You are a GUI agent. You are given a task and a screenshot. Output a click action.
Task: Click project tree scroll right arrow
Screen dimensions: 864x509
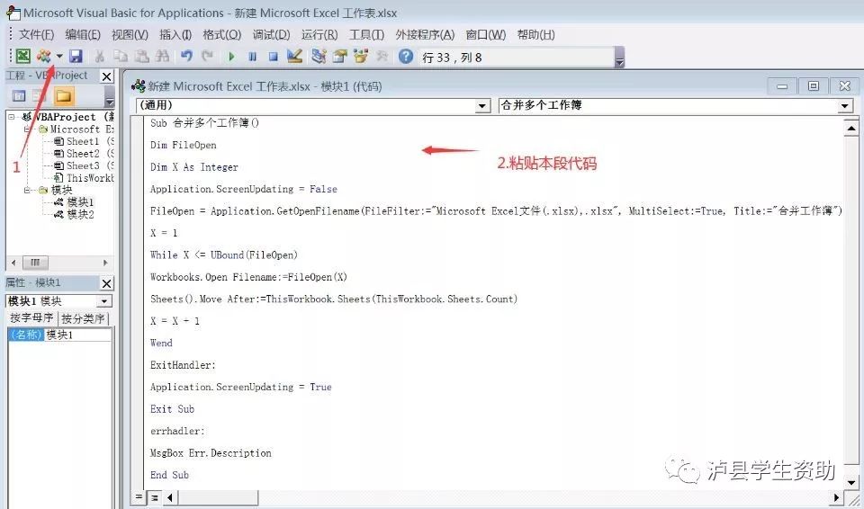point(105,263)
